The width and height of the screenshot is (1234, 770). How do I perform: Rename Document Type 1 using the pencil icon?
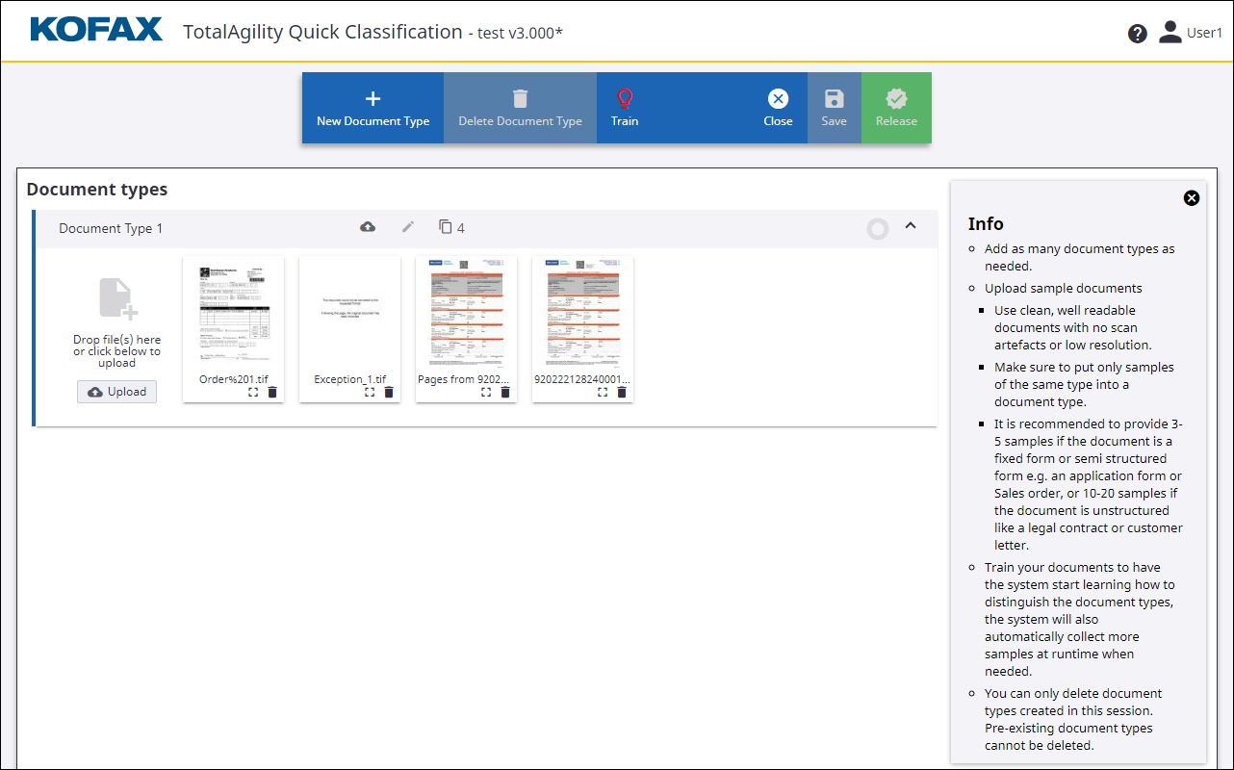(x=407, y=226)
